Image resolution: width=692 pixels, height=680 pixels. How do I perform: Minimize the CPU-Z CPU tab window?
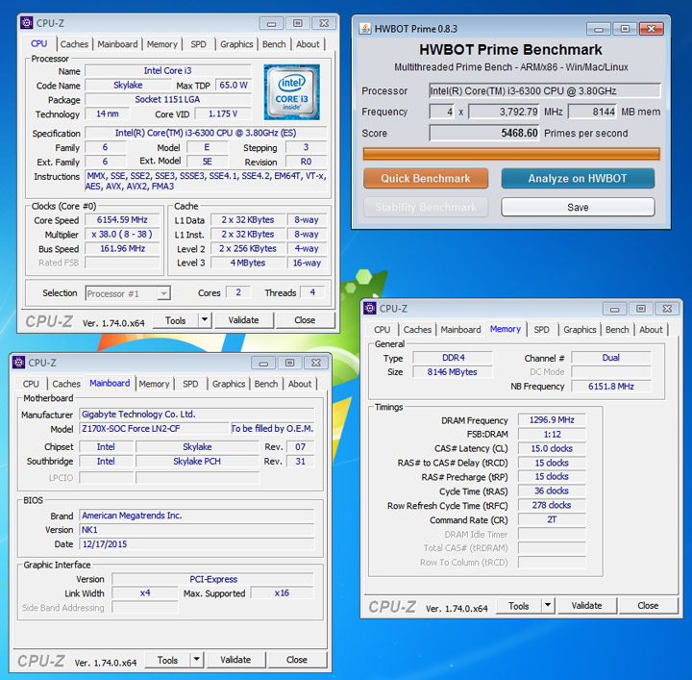271,23
